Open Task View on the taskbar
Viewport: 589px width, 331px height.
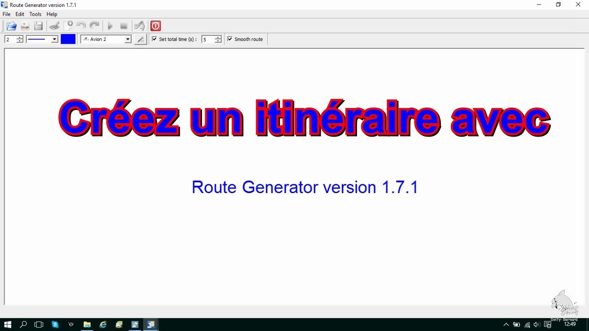click(x=39, y=325)
